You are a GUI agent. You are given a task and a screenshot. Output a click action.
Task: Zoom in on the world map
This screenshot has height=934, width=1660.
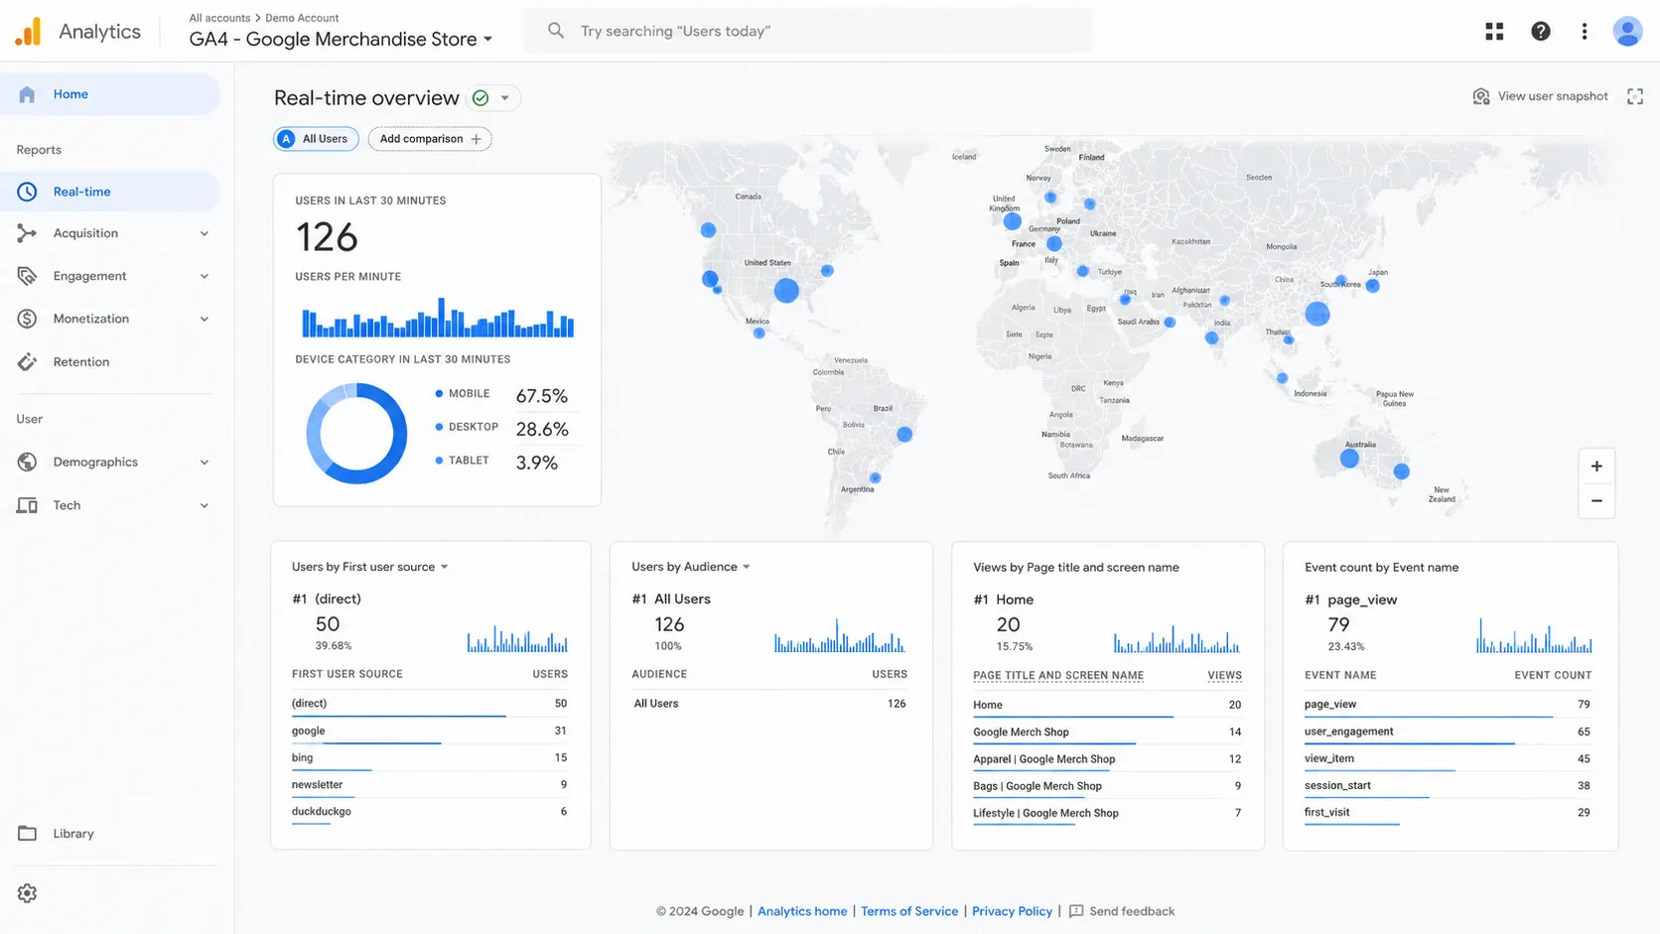coord(1596,467)
